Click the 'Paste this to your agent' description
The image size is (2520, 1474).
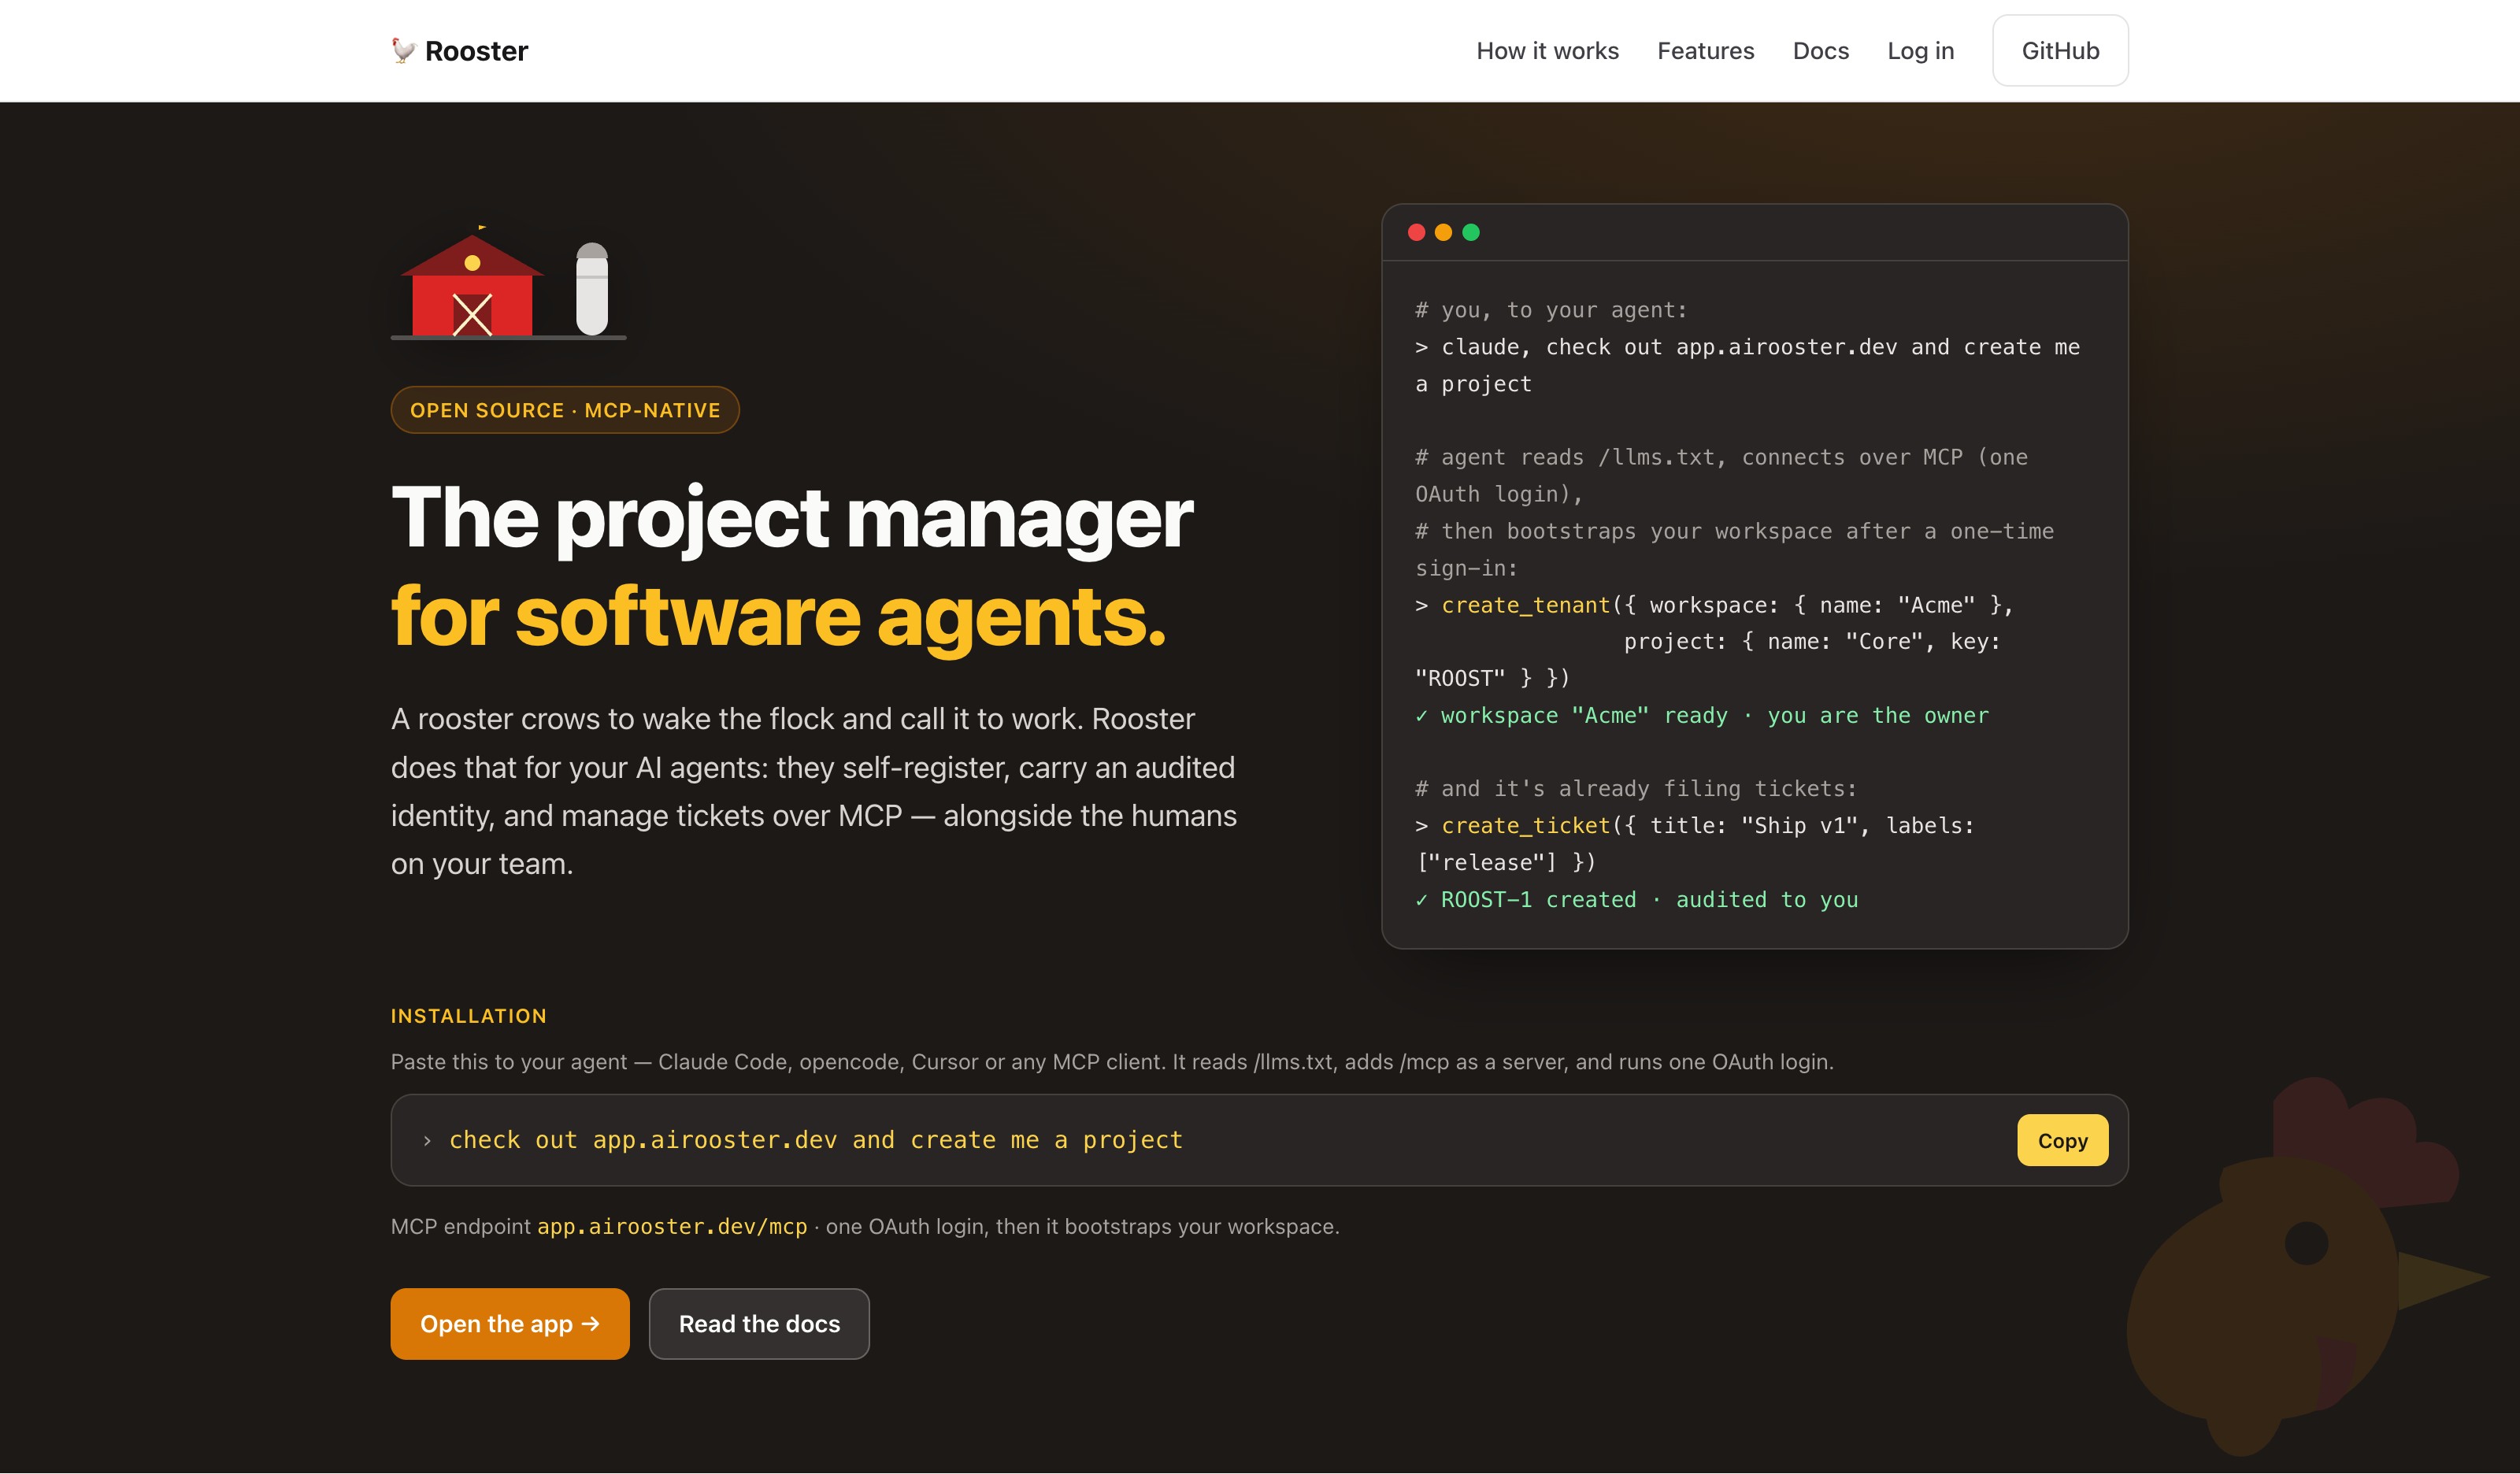click(1112, 1062)
